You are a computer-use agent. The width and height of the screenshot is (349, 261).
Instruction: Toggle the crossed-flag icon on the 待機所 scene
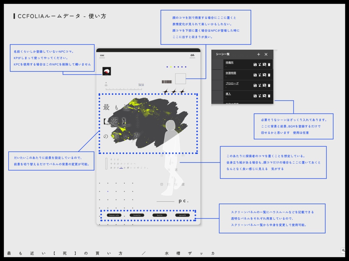click(x=264, y=65)
